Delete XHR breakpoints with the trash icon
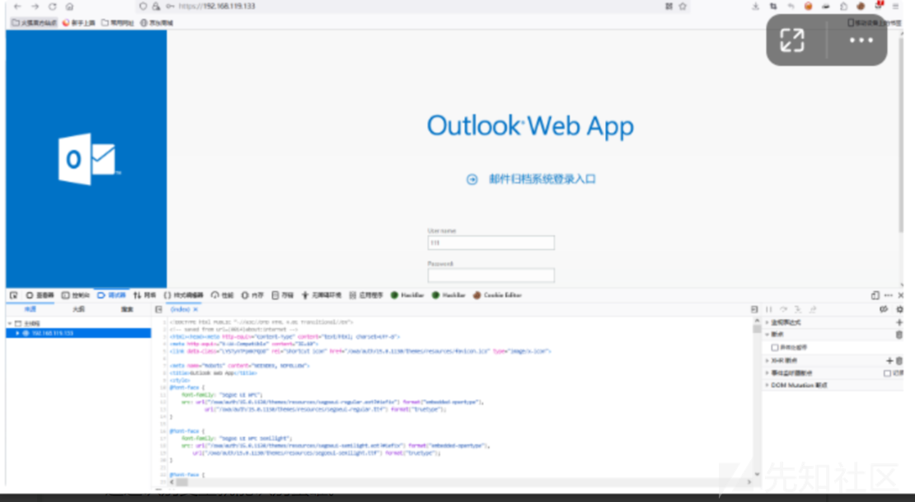Image resolution: width=915 pixels, height=502 pixels. [899, 361]
